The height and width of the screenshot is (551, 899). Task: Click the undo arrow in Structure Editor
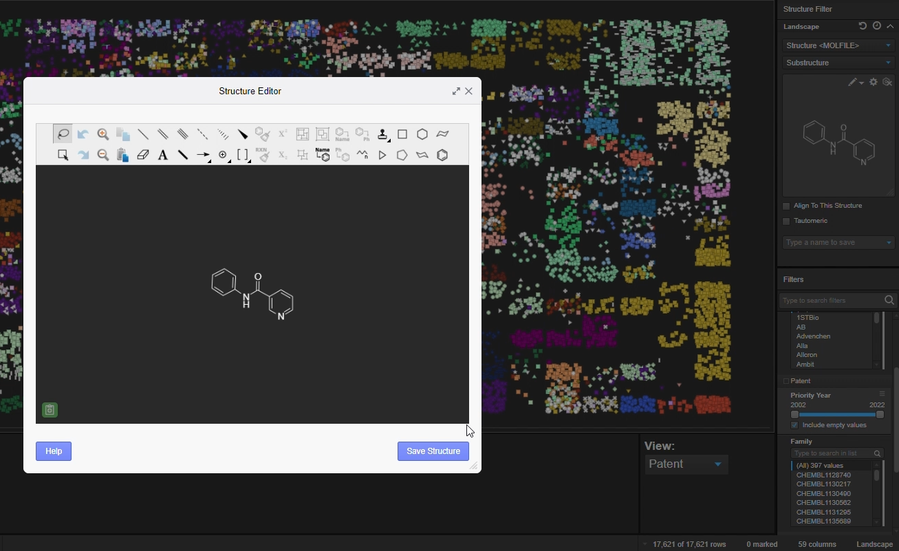pyautogui.click(x=83, y=134)
